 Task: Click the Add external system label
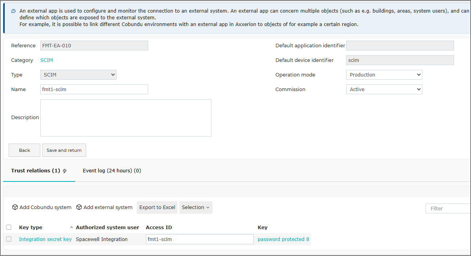click(108, 207)
